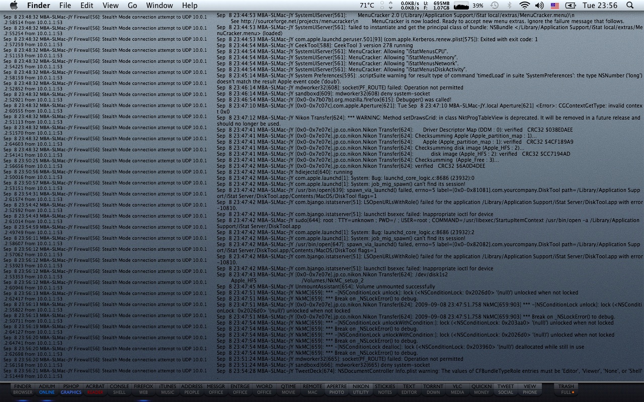Open the Bluetooth status menu
Viewport: 644px width, 402px height.
coord(509,6)
